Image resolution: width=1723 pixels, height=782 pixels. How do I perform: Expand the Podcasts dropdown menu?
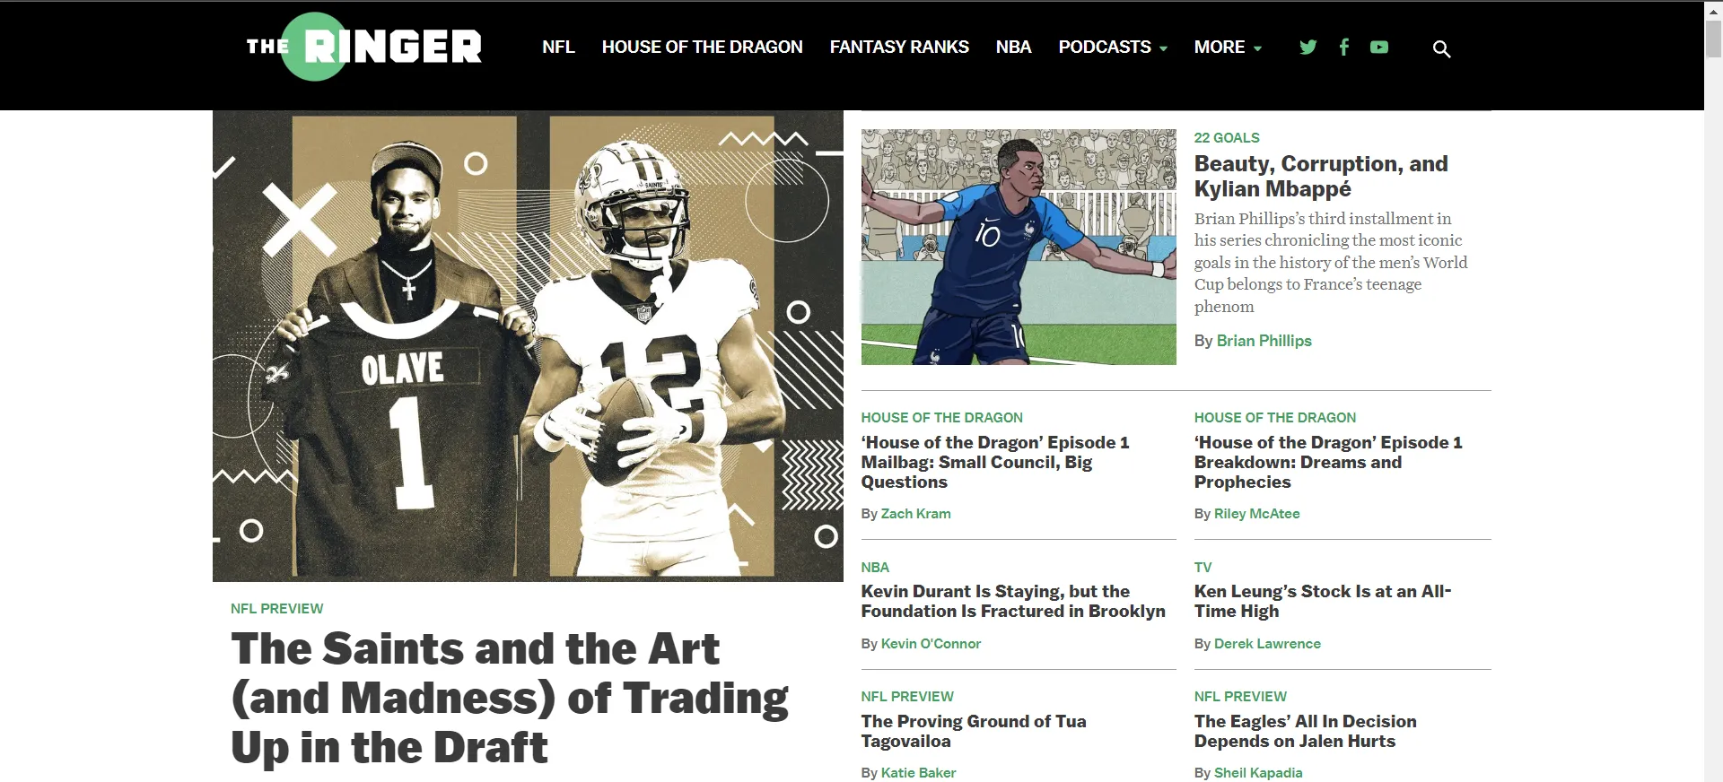(x=1113, y=47)
